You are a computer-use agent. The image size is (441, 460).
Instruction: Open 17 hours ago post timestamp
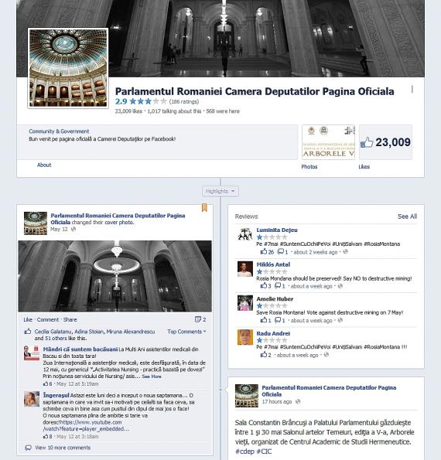[276, 401]
